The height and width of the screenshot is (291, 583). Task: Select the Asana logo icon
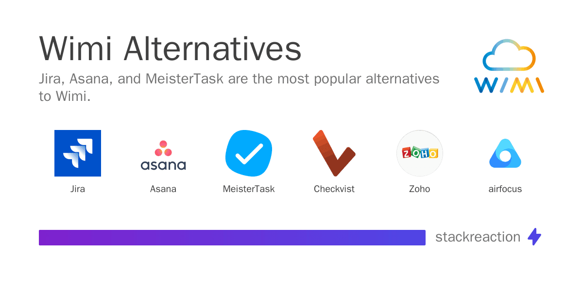163,155
